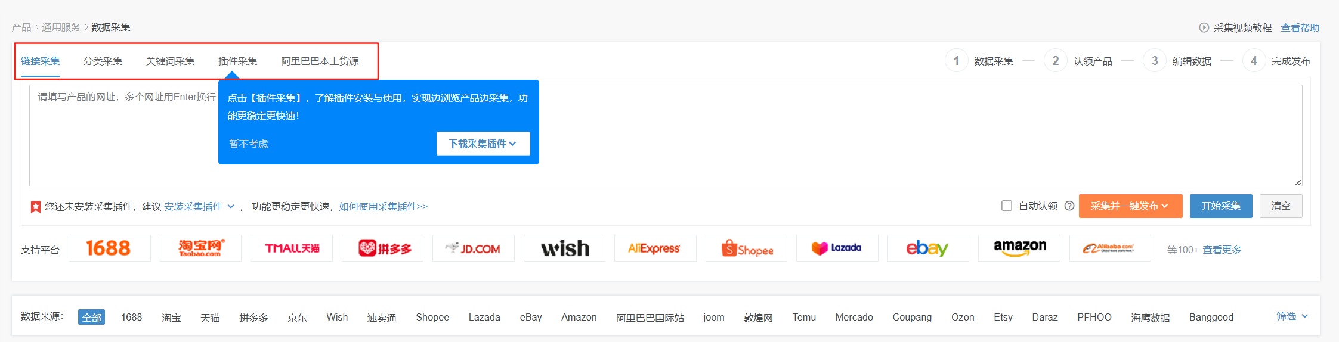Select the AliExpress platform logo
1339x342 pixels.
(655, 248)
